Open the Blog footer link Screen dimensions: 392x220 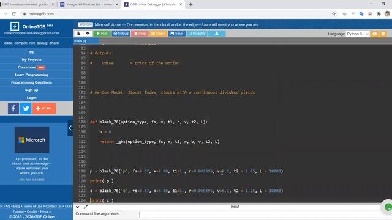click(17, 207)
